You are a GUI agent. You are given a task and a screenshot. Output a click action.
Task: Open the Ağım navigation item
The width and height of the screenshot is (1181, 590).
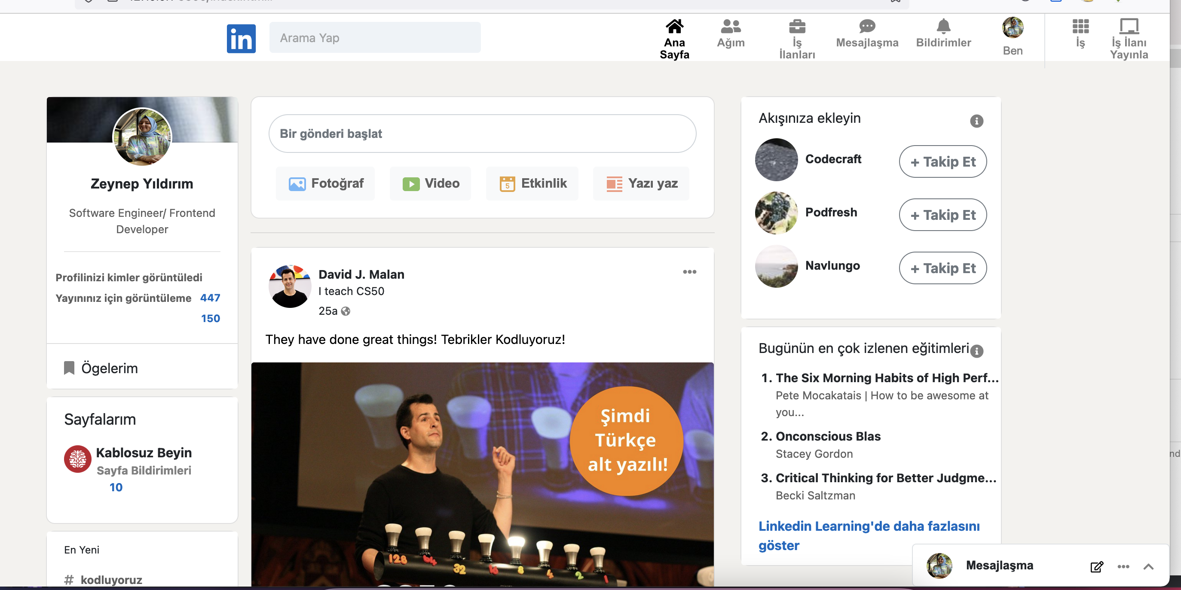[731, 32]
